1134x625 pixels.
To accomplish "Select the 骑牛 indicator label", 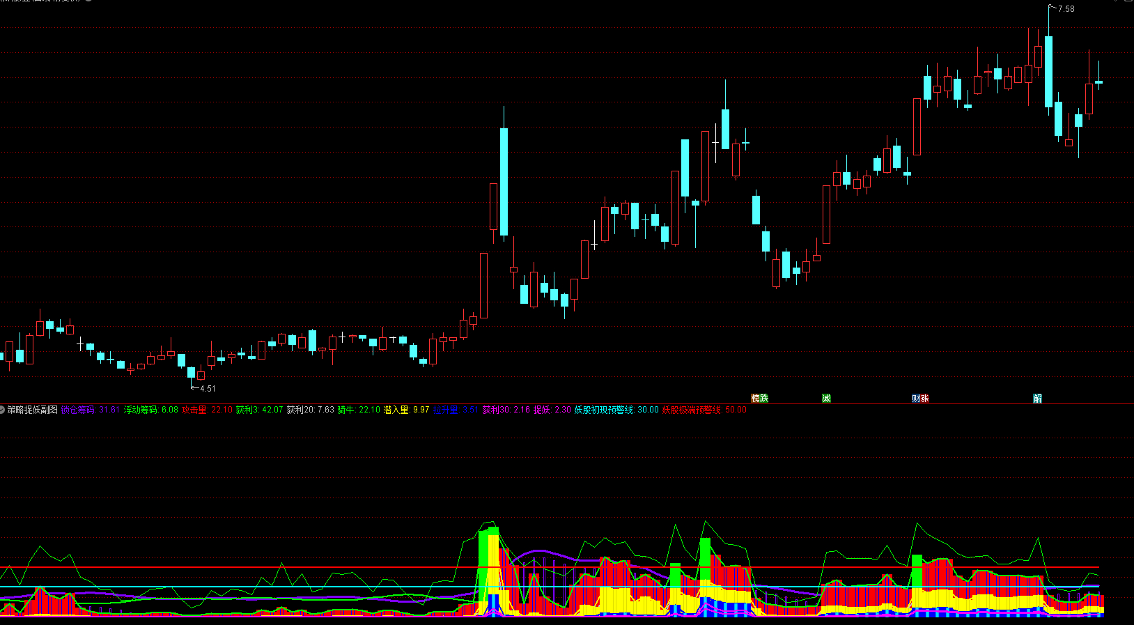I will (346, 410).
